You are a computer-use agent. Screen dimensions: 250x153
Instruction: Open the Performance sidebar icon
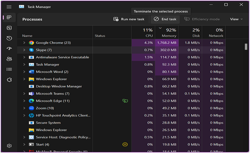(x=9, y=28)
